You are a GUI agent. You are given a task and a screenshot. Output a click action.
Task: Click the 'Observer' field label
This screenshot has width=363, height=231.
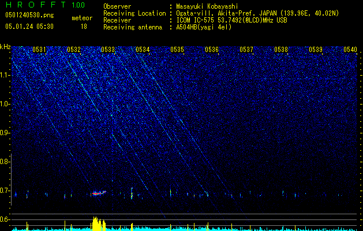click(x=117, y=6)
